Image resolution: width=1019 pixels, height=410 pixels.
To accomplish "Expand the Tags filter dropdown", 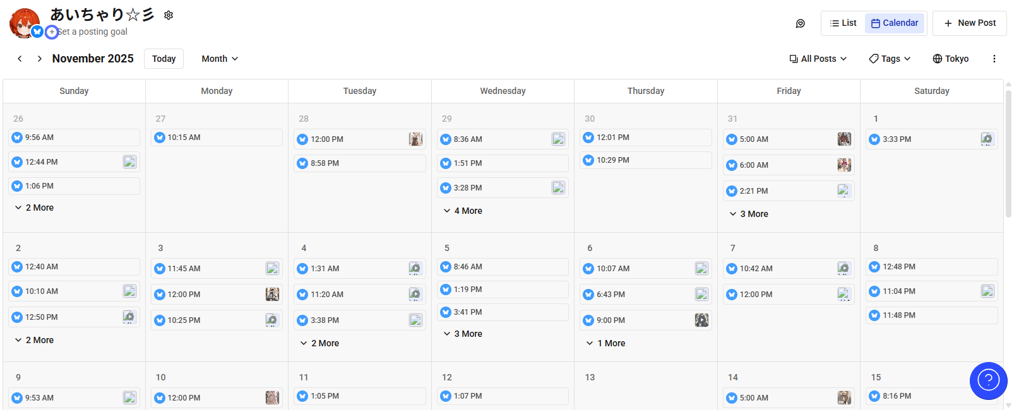I will 890,59.
